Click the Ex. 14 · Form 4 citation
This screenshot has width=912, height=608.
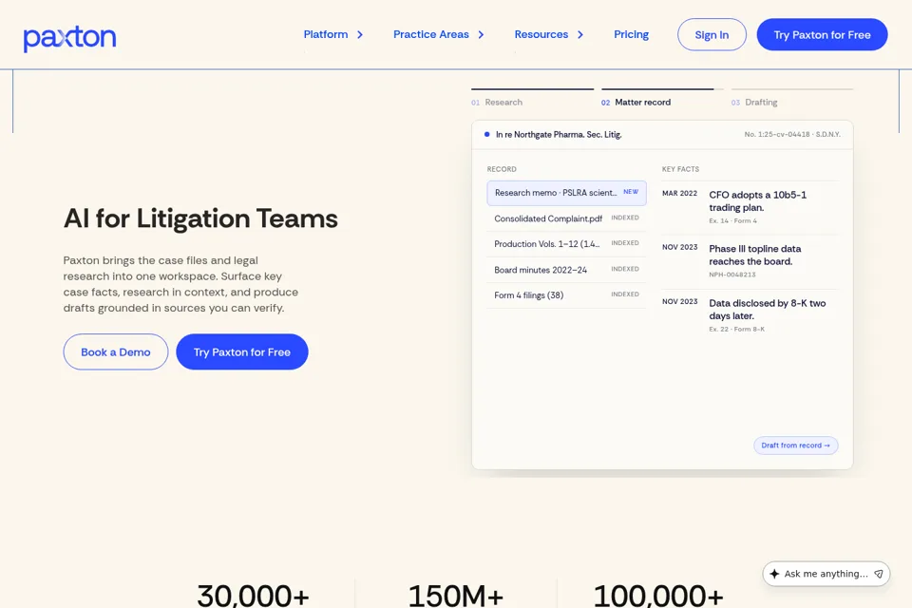732,221
